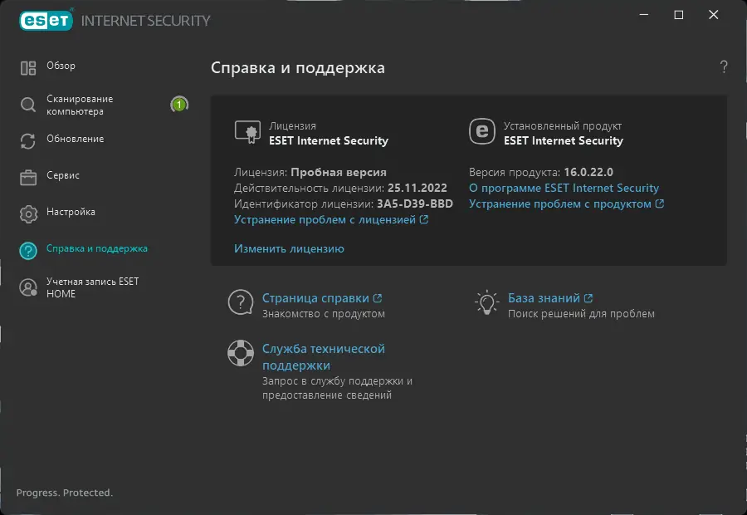Click the База знаний link
Image resolution: width=747 pixels, height=515 pixels.
[544, 298]
